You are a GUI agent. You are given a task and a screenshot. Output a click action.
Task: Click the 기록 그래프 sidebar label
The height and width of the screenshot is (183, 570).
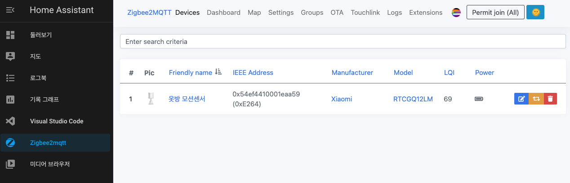click(45, 99)
